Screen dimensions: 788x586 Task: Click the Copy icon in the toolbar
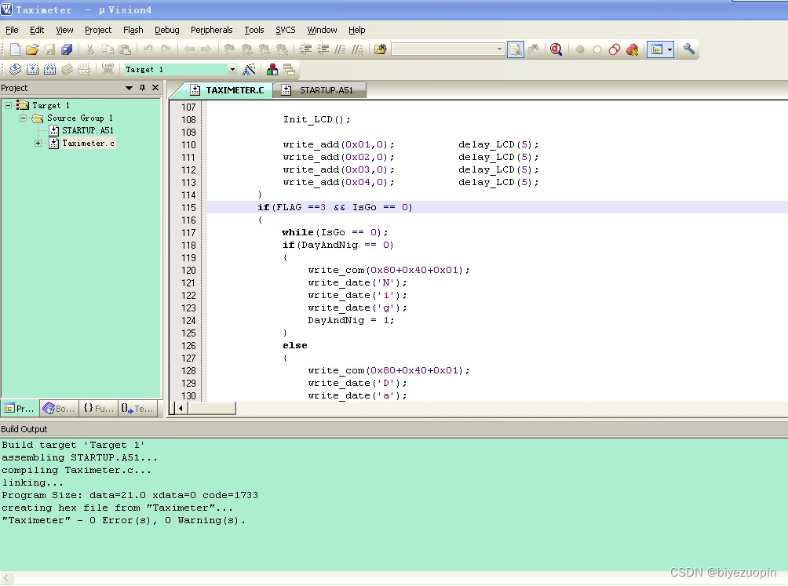pyautogui.click(x=108, y=49)
